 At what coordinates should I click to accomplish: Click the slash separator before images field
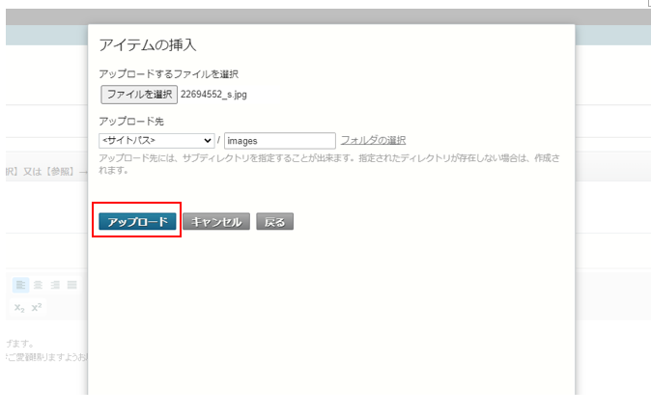click(x=219, y=141)
